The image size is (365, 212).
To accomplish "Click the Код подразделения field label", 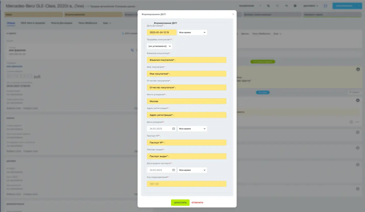I will 158,177.
